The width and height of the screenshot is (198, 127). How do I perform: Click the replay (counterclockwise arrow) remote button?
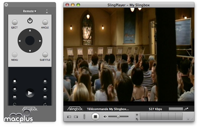point(15,104)
